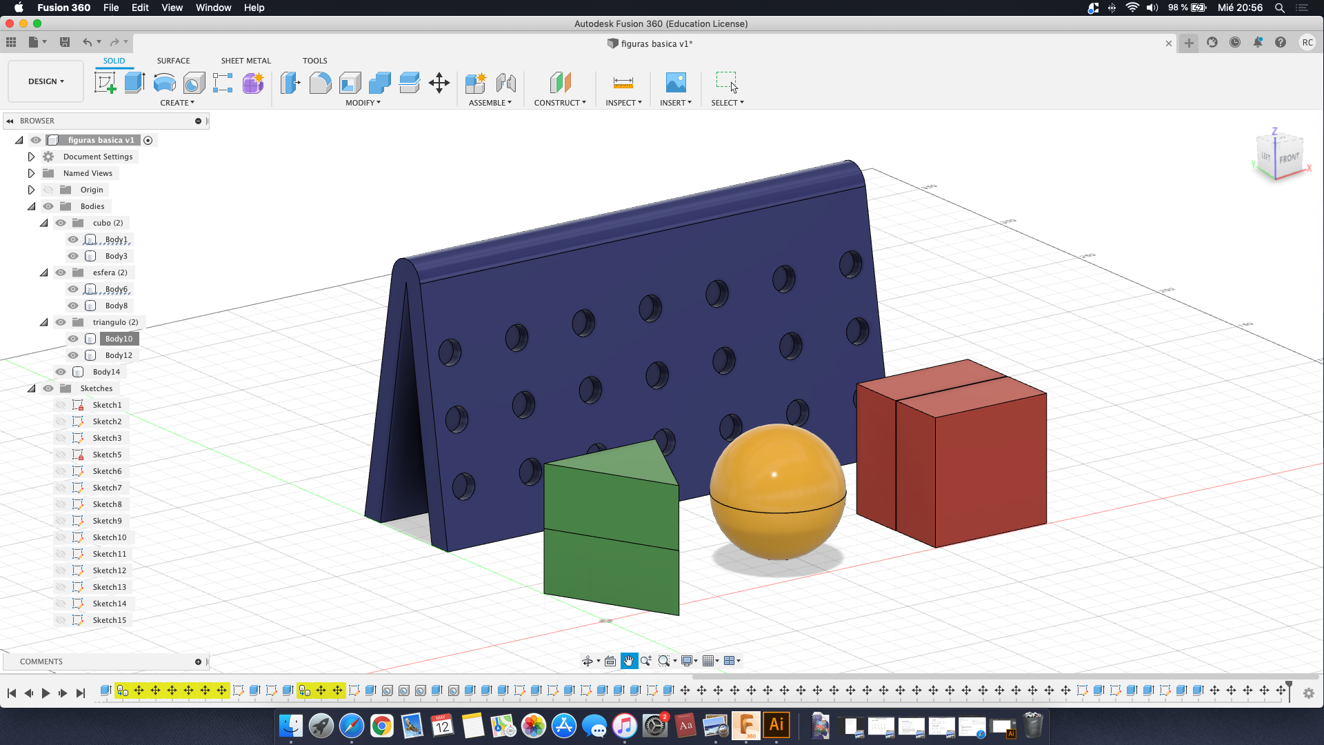Hide Body10 using its eye icon
This screenshot has height=745, width=1324.
point(73,339)
